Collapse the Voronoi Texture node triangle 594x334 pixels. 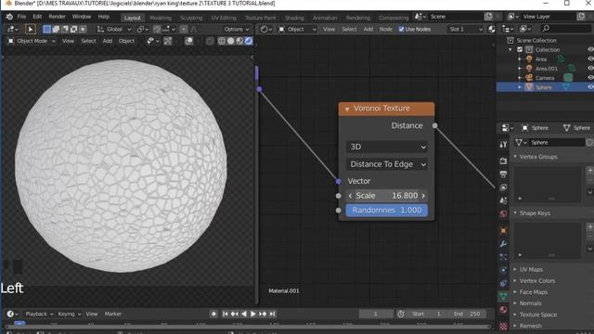click(x=346, y=109)
